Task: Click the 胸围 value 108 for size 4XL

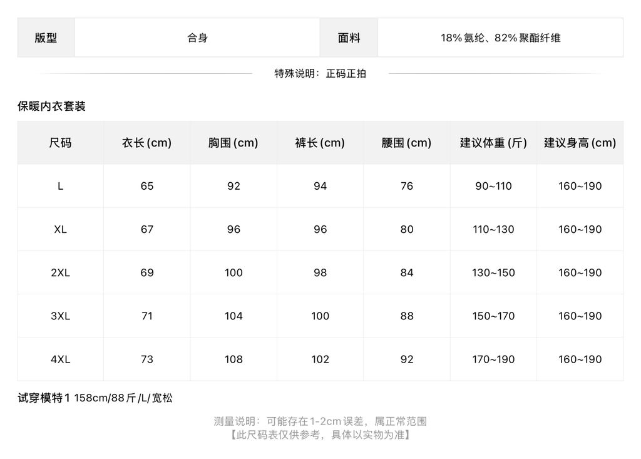Action: coord(233,359)
